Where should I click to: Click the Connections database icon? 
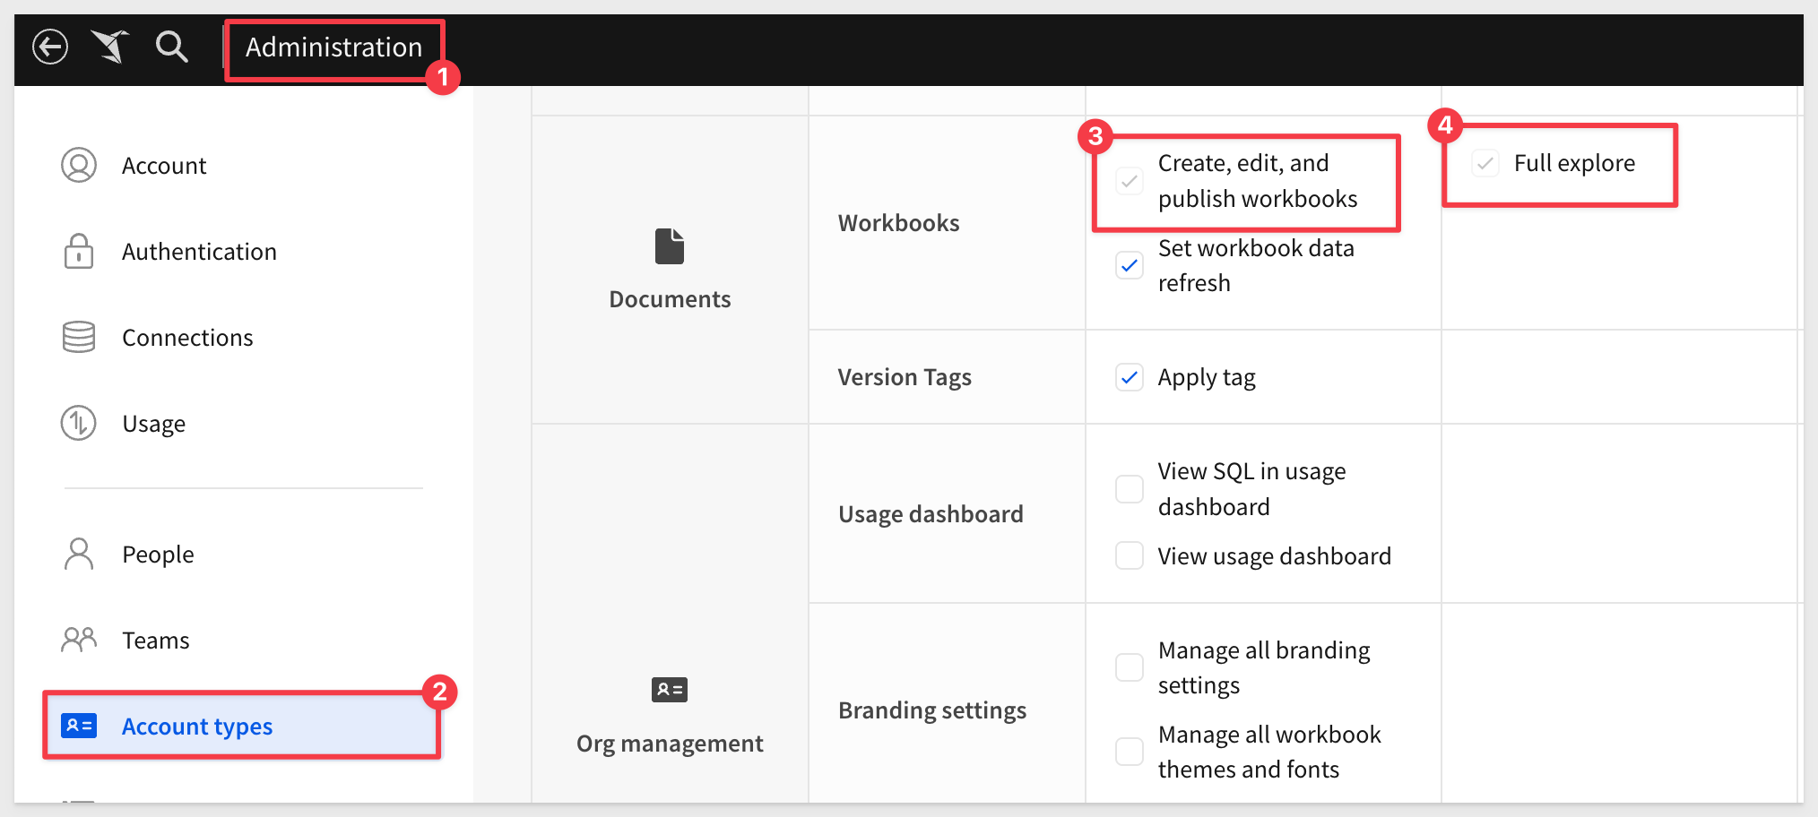(79, 338)
